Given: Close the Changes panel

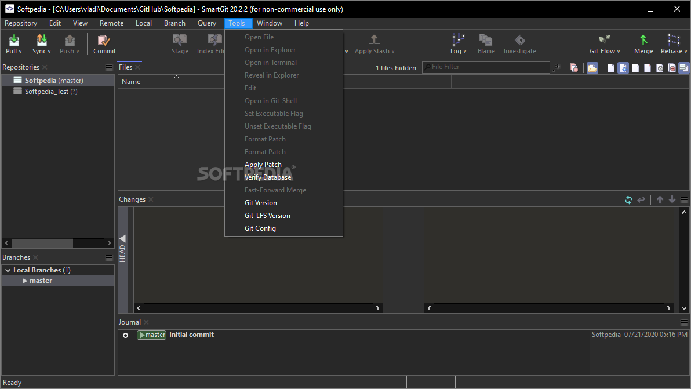Looking at the screenshot, I should tap(151, 199).
